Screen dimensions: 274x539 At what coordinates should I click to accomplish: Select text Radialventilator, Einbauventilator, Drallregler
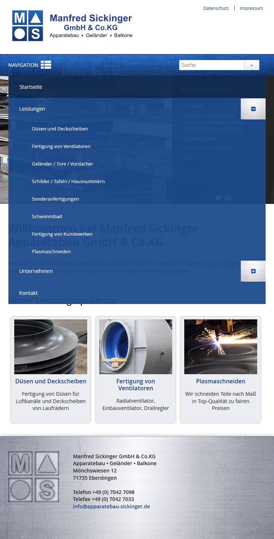136,405
